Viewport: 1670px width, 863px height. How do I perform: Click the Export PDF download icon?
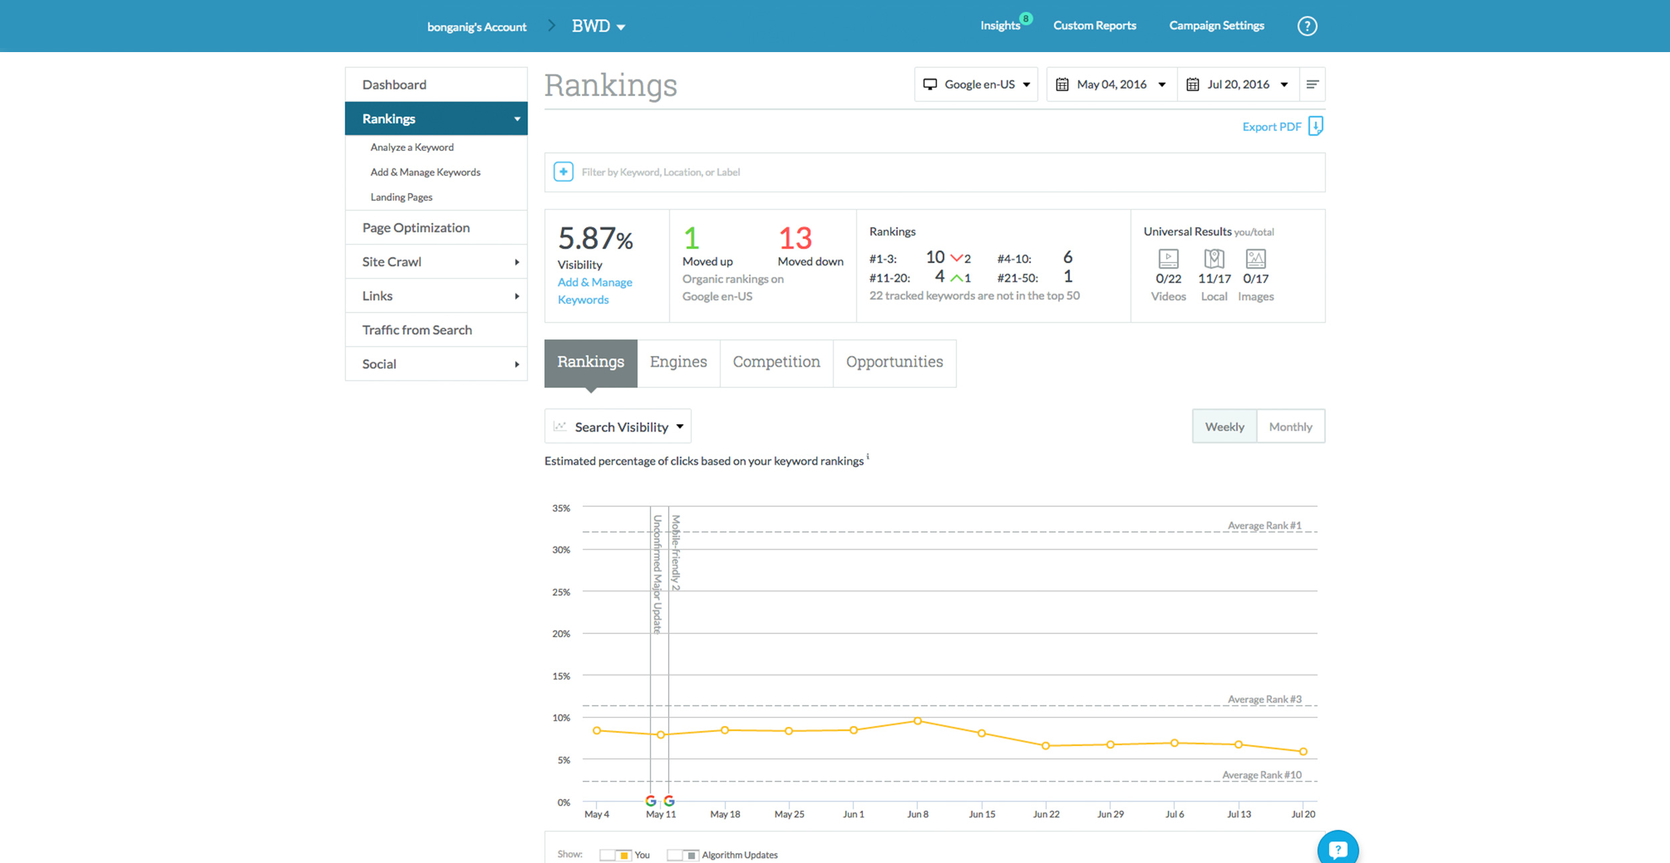[x=1315, y=126]
